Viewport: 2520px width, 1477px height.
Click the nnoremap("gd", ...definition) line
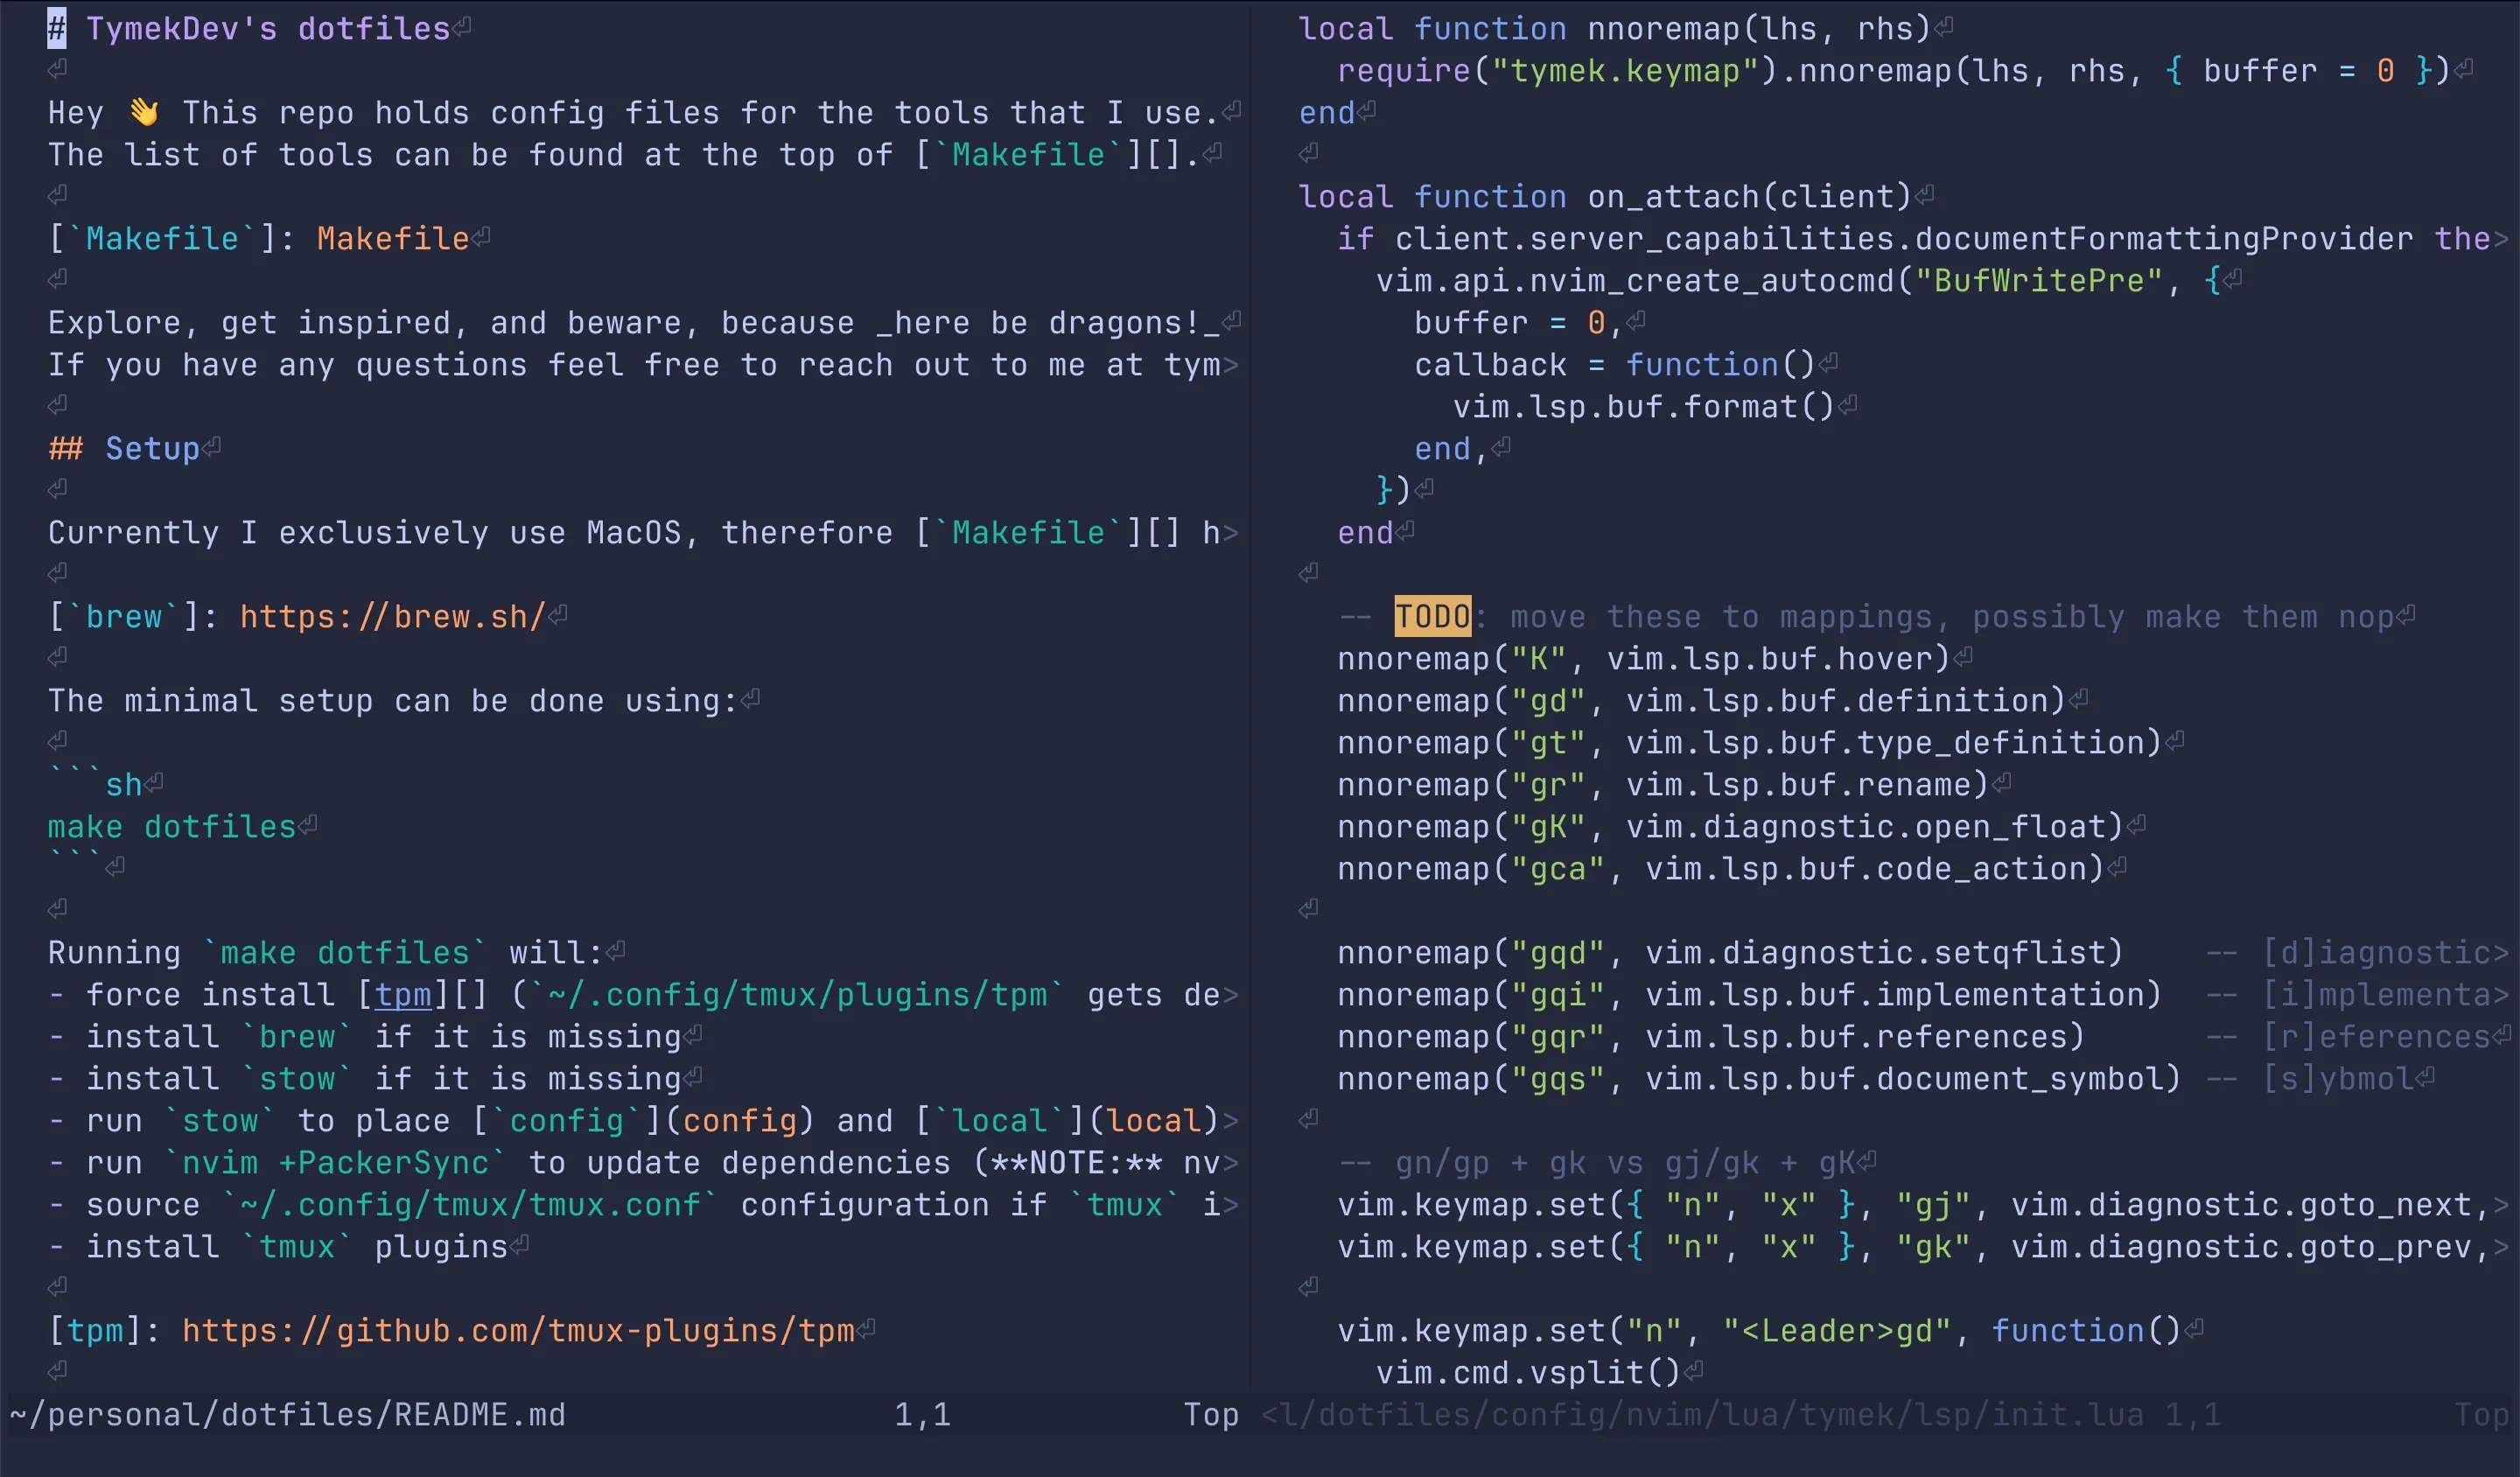point(1702,701)
